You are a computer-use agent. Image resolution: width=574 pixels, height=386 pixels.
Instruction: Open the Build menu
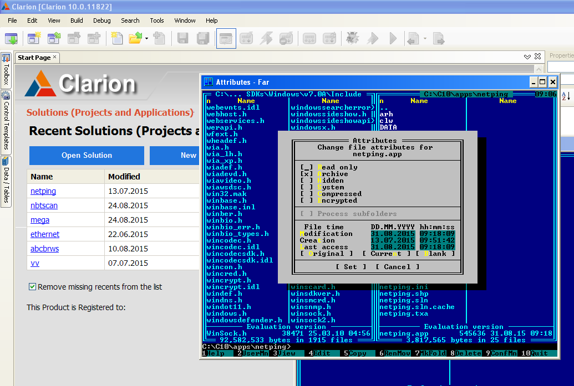(x=77, y=20)
